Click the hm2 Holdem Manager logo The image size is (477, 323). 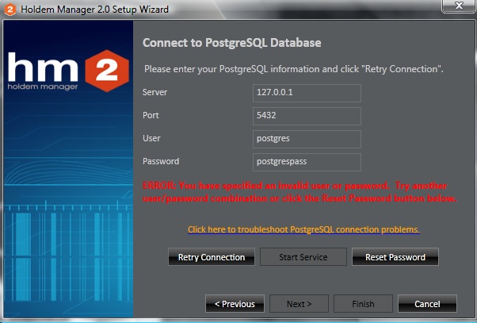click(x=67, y=70)
